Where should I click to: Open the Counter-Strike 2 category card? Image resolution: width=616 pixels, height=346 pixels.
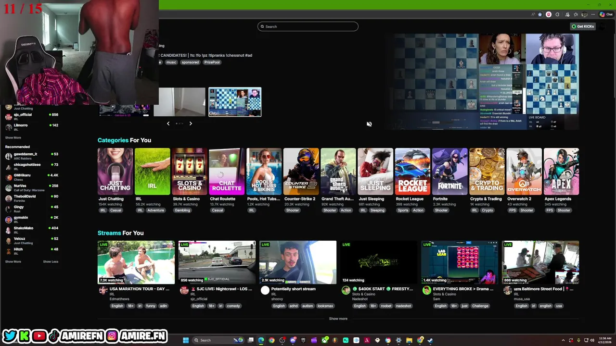click(301, 172)
